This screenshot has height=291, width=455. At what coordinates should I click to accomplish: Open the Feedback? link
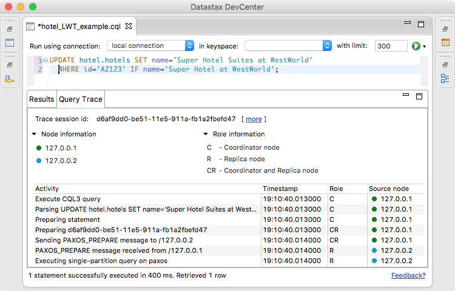point(408,275)
